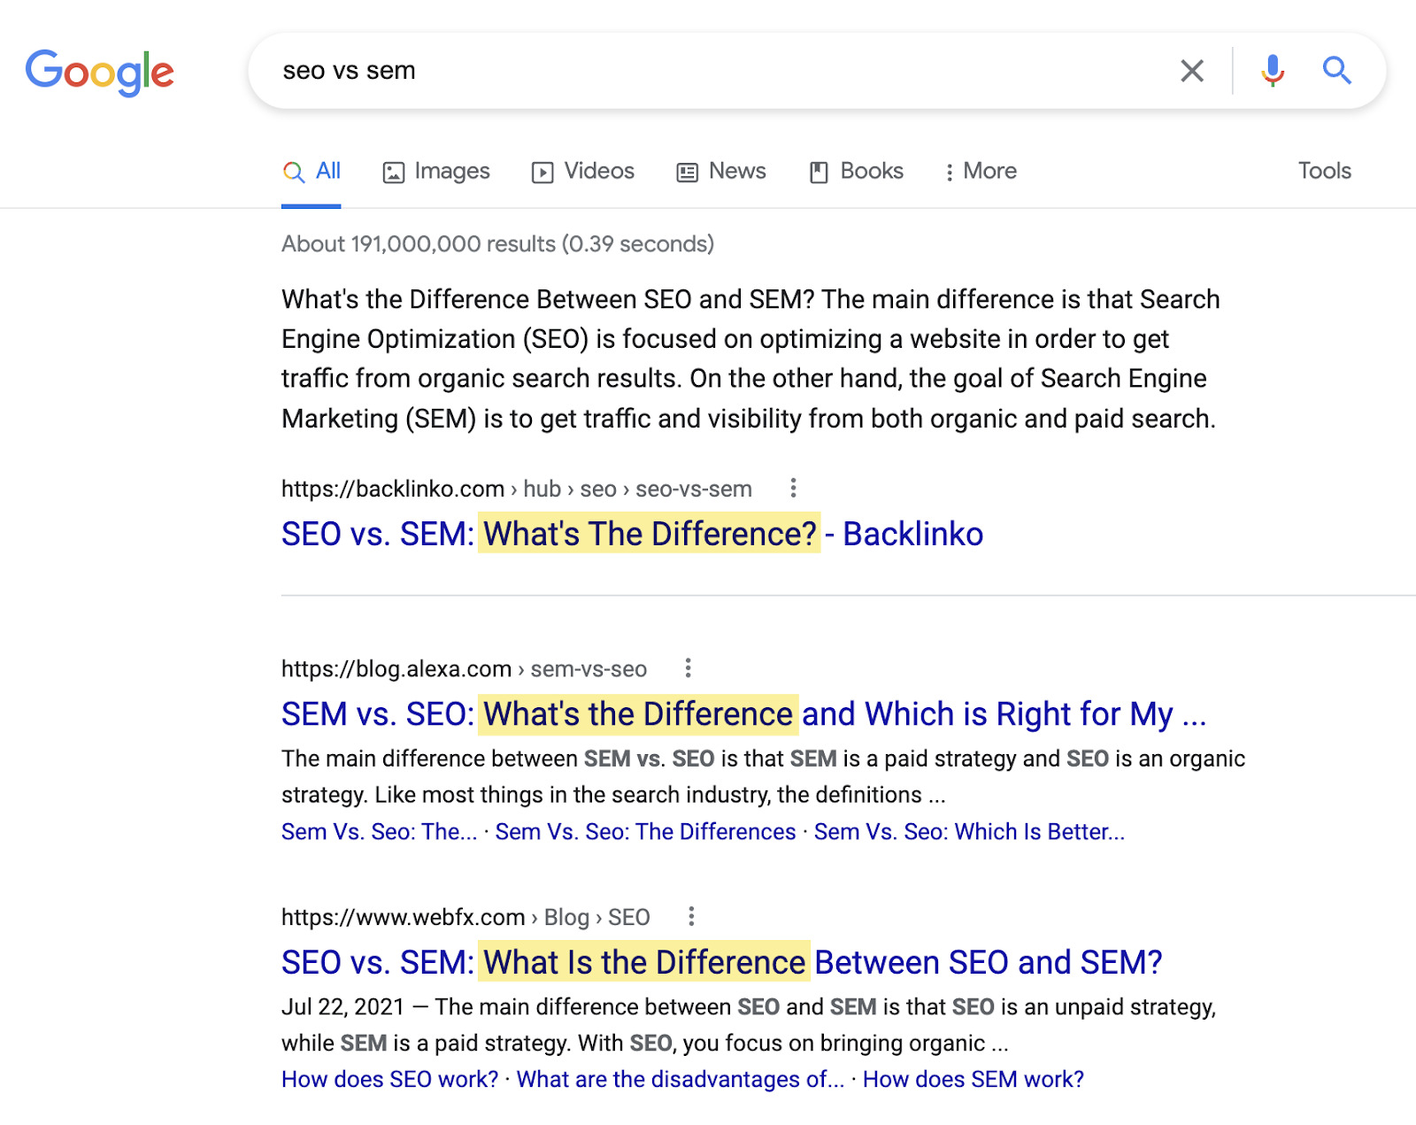This screenshot has width=1416, height=1125.
Task: Open the webfx.com SEO vs. SEM article
Action: 721,962
